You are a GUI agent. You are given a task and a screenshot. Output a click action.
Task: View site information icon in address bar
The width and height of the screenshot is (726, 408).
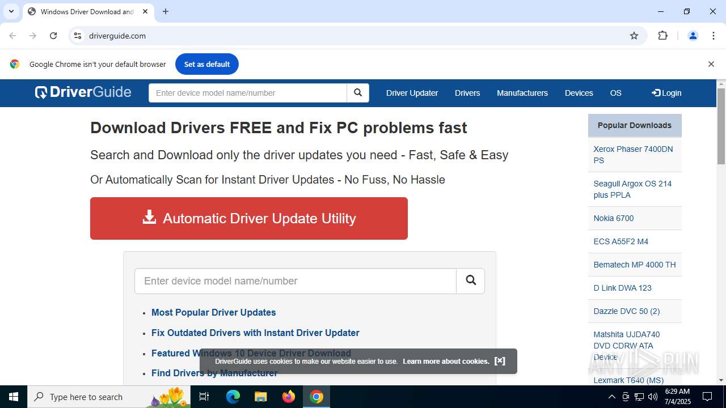click(x=78, y=36)
